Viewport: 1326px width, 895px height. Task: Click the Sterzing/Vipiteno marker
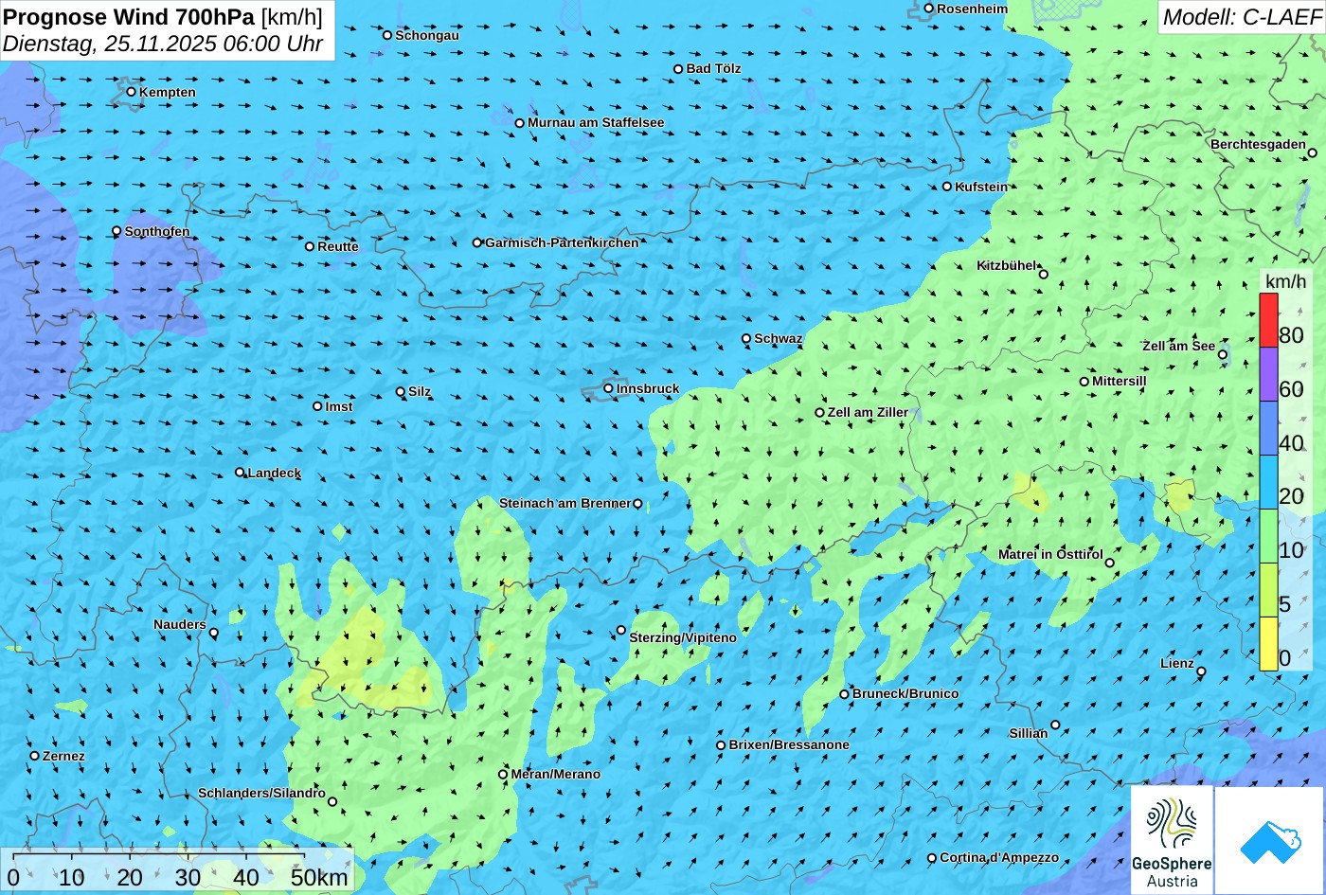(621, 630)
